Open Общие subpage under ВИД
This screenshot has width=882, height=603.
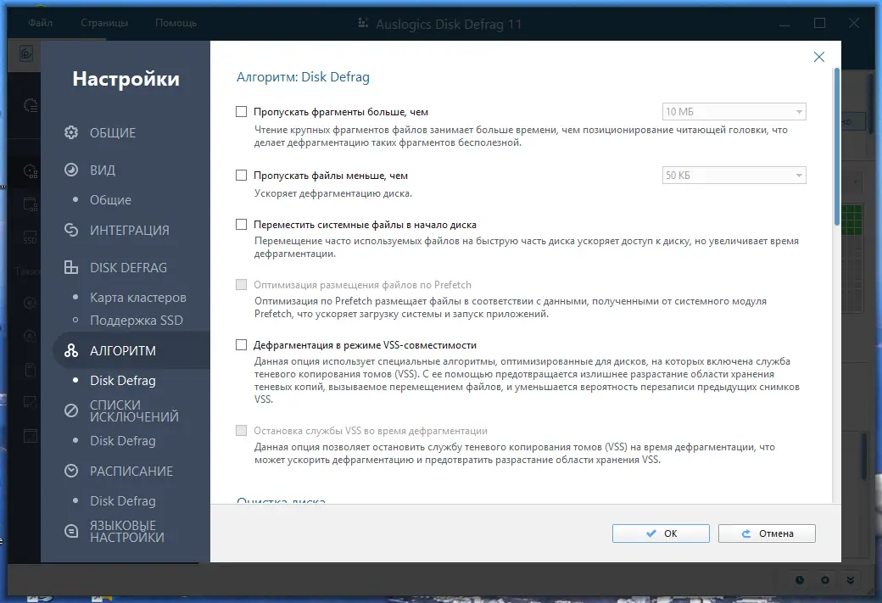click(110, 199)
